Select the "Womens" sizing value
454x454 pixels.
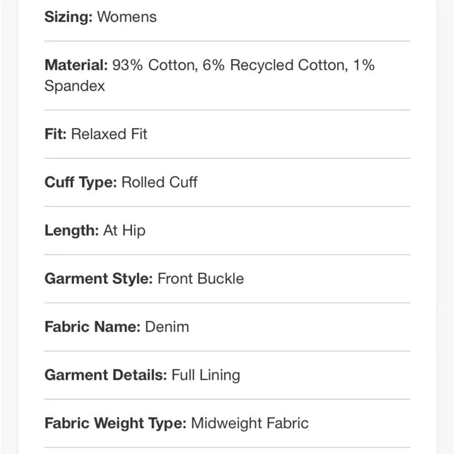[x=127, y=17]
